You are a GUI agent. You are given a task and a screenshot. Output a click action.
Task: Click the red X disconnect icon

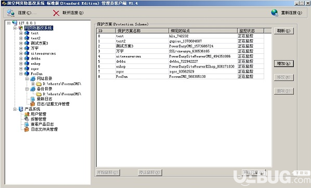coord(56,13)
